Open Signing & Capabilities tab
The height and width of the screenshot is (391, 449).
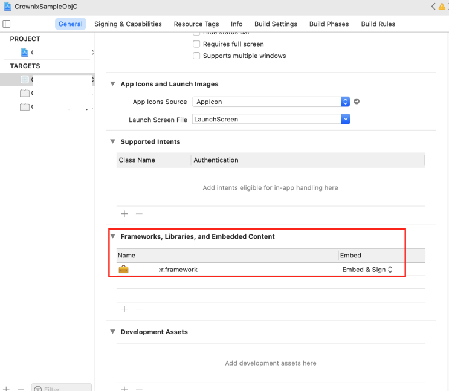[x=128, y=24]
